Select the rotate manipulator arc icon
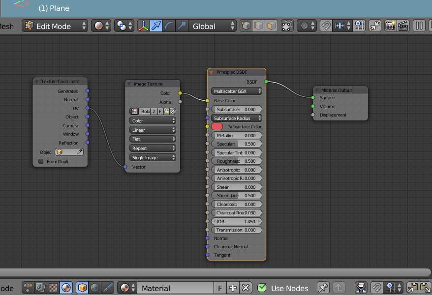Image resolution: width=432 pixels, height=295 pixels. (x=169, y=26)
